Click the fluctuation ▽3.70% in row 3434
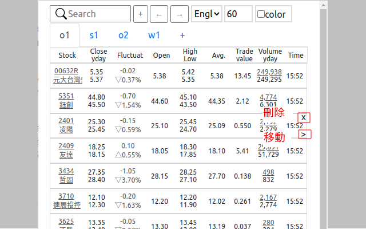This screenshot has width=366, height=229. (x=128, y=180)
